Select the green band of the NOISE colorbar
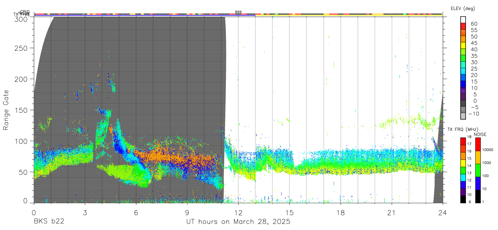The image size is (498, 230). (478, 170)
